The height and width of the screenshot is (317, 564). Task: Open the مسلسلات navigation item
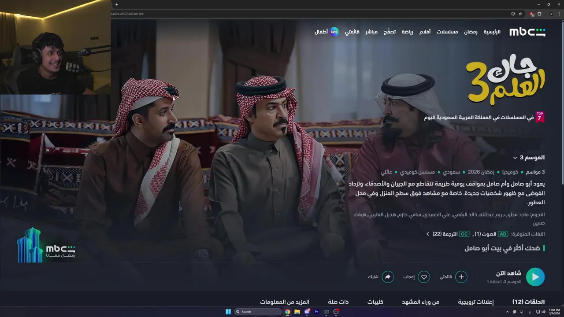coord(447,32)
